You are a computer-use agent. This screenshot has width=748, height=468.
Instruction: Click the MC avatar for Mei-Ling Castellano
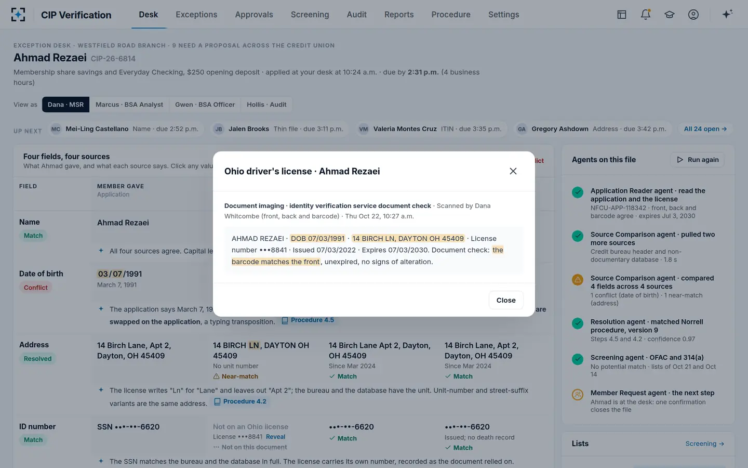pyautogui.click(x=56, y=129)
